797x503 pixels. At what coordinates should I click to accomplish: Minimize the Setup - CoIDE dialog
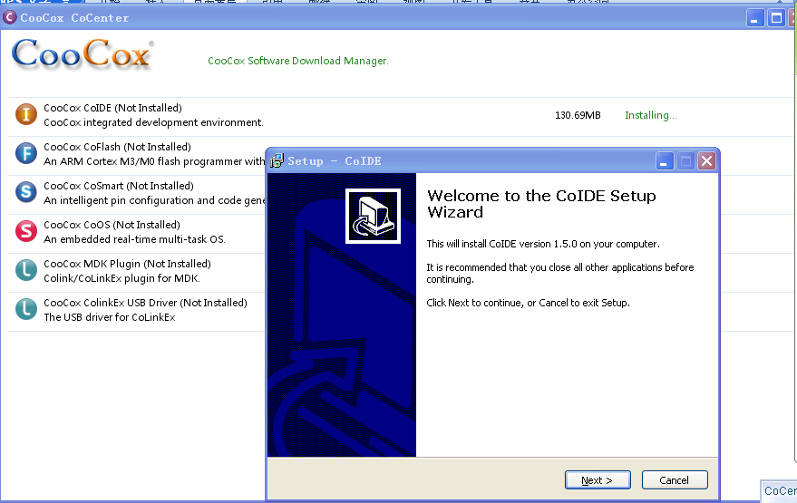tap(666, 161)
